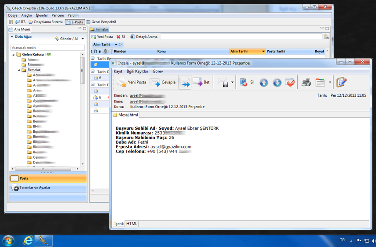Click the Alım Tarihi column sort arrow
The height and width of the screenshot is (247, 376).
[263, 51]
